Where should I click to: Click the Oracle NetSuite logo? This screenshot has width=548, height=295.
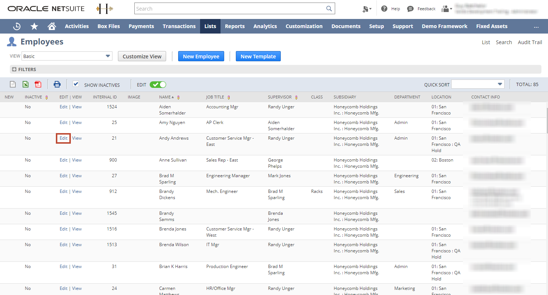(x=46, y=8)
